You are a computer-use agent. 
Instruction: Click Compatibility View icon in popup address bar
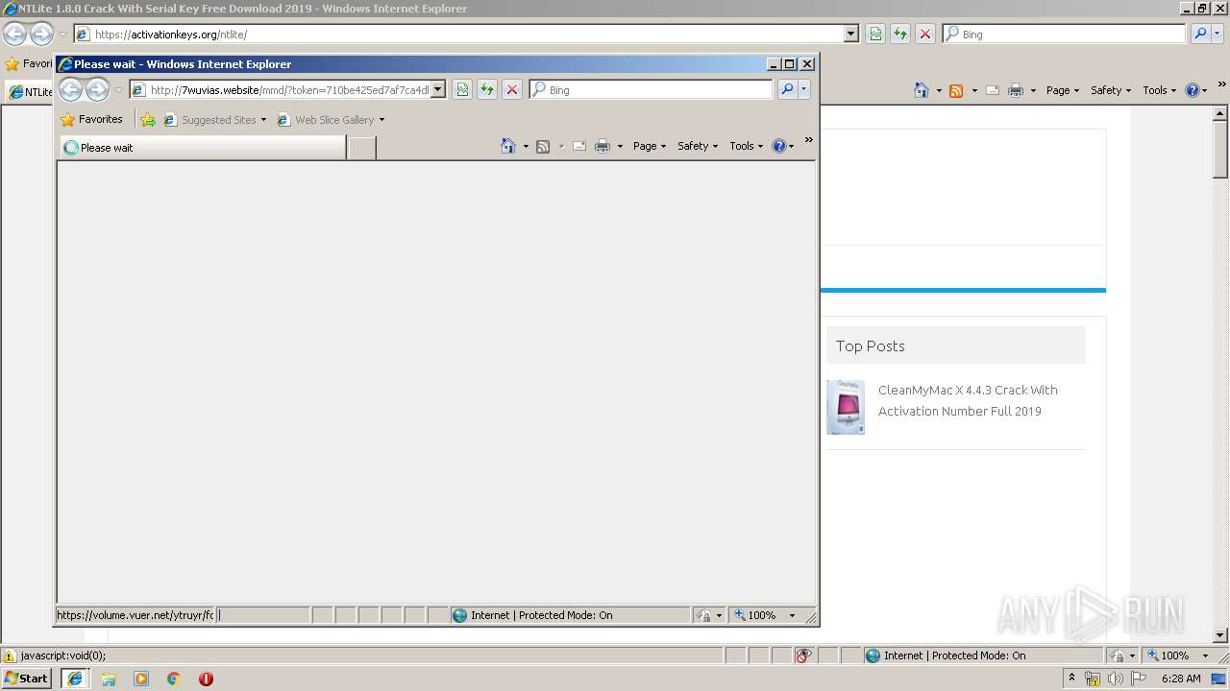tap(462, 89)
